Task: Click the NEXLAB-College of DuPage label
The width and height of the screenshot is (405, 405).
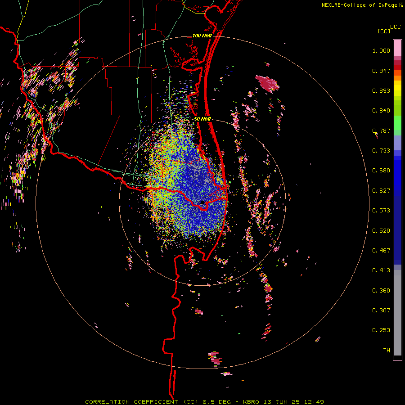Action: coord(359,5)
